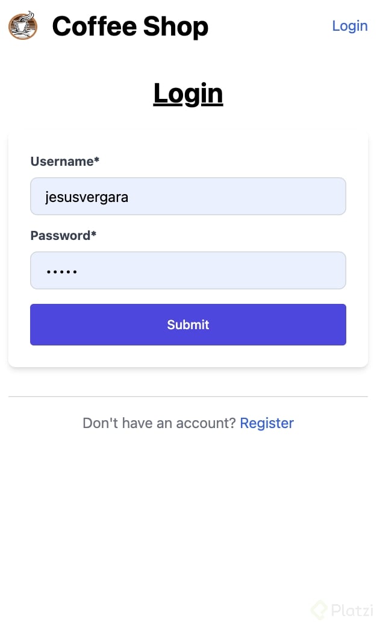Click the asterisk next to Password
The width and height of the screenshot is (377, 627).
[x=93, y=235]
